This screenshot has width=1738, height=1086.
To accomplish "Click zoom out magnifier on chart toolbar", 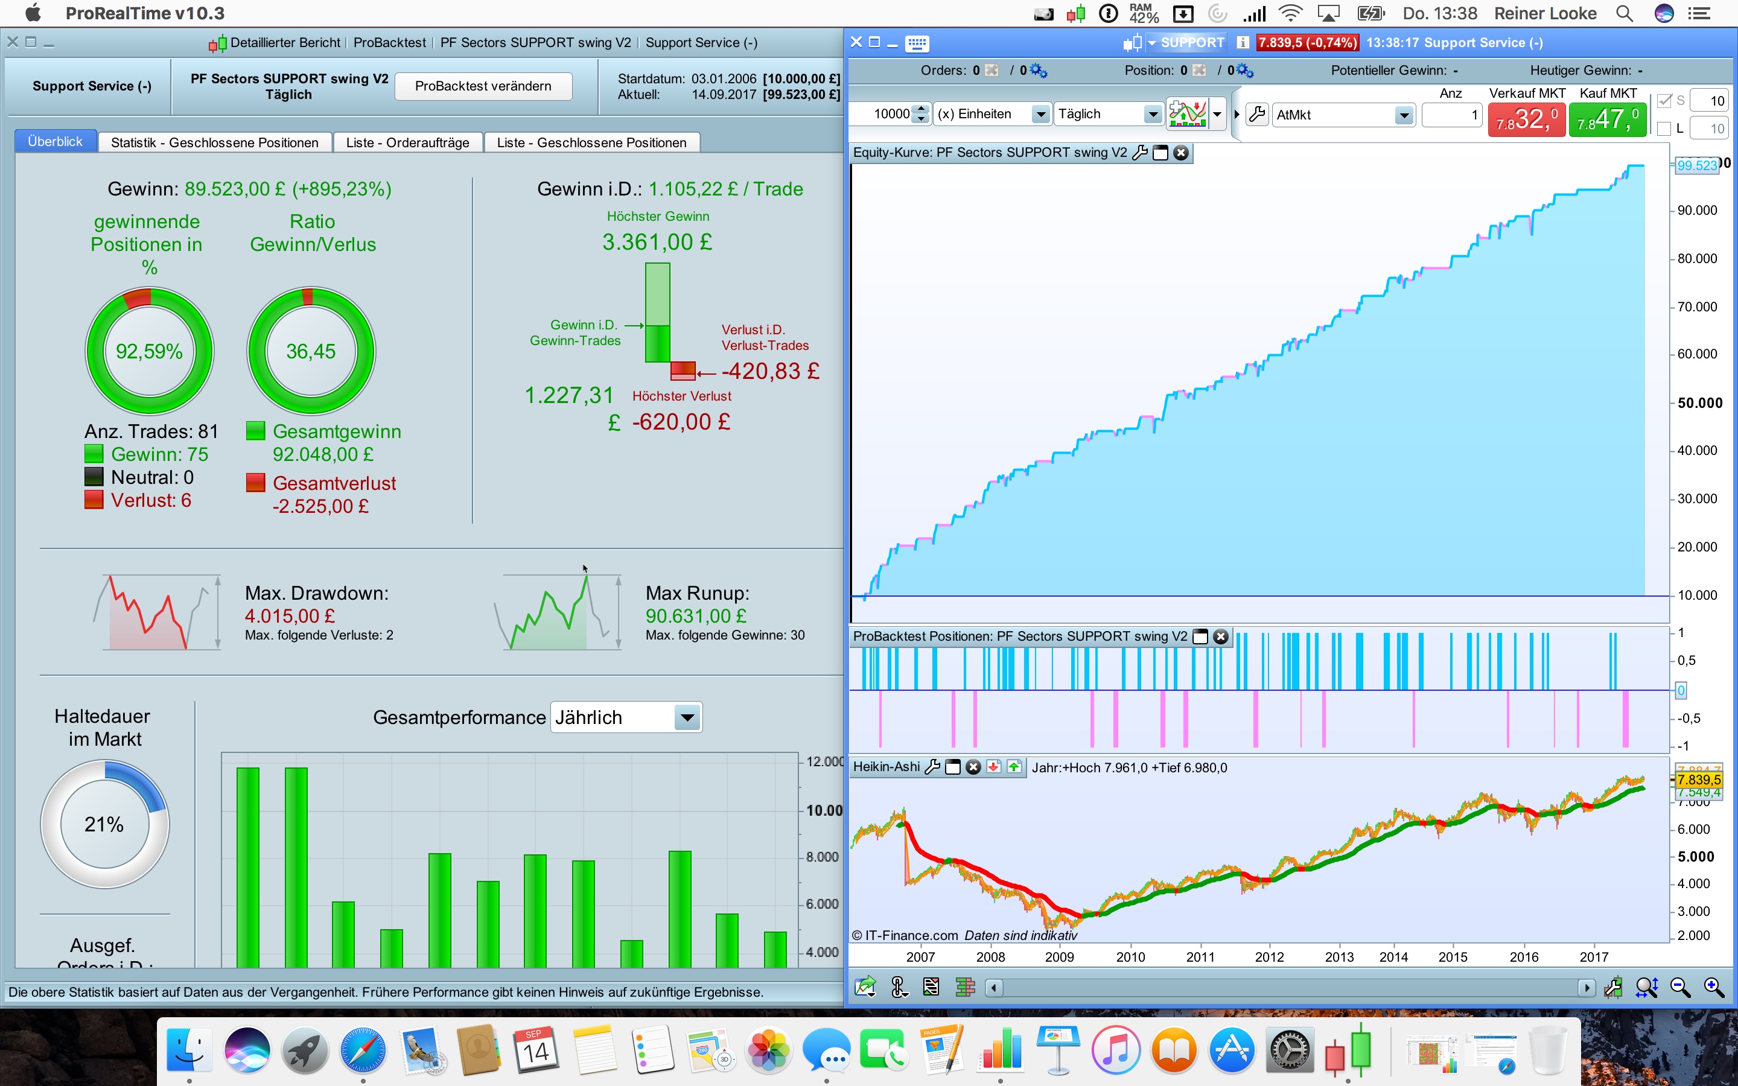I will (1680, 988).
